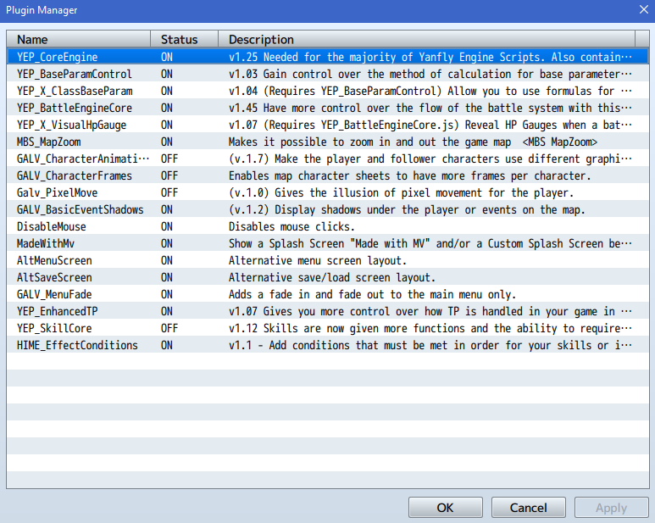The image size is (655, 523).
Task: Click the OFF status of YEP_SkillCore
Action: pyautogui.click(x=169, y=328)
